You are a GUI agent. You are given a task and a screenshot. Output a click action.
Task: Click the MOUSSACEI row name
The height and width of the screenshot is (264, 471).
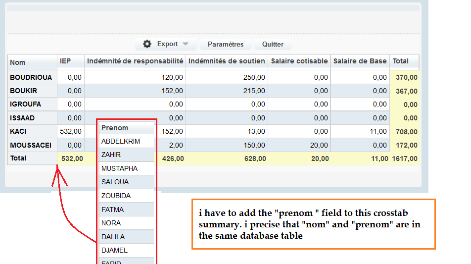pyautogui.click(x=31, y=145)
